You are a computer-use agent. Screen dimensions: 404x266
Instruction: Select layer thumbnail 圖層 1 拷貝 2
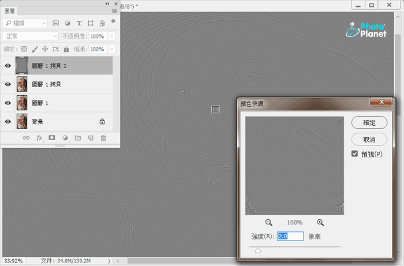[x=22, y=66]
